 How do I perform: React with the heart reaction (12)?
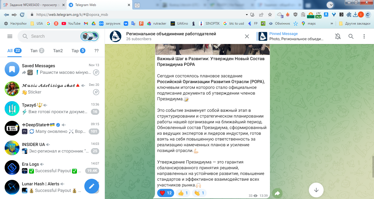166,193
